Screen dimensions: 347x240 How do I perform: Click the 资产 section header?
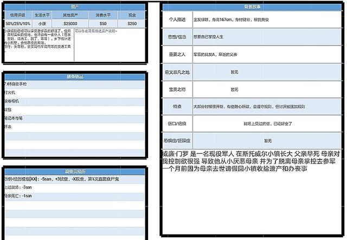[75, 9]
